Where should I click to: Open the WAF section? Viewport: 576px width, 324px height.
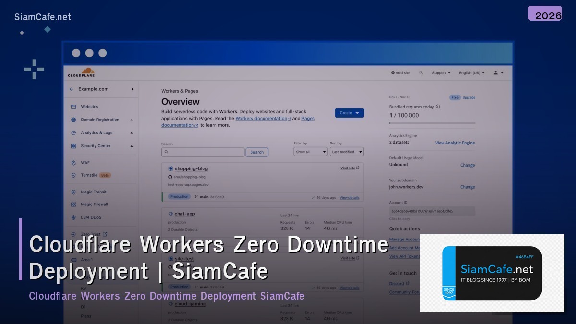coord(84,163)
